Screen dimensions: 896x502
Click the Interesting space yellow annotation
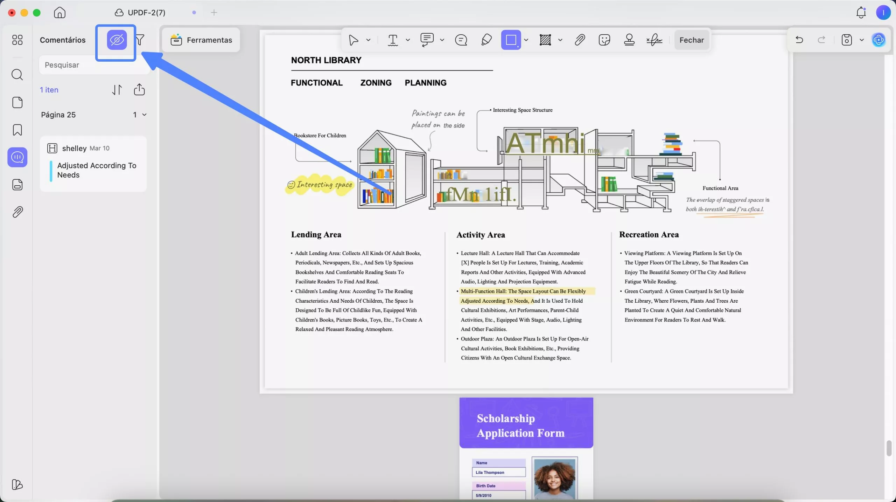320,185
